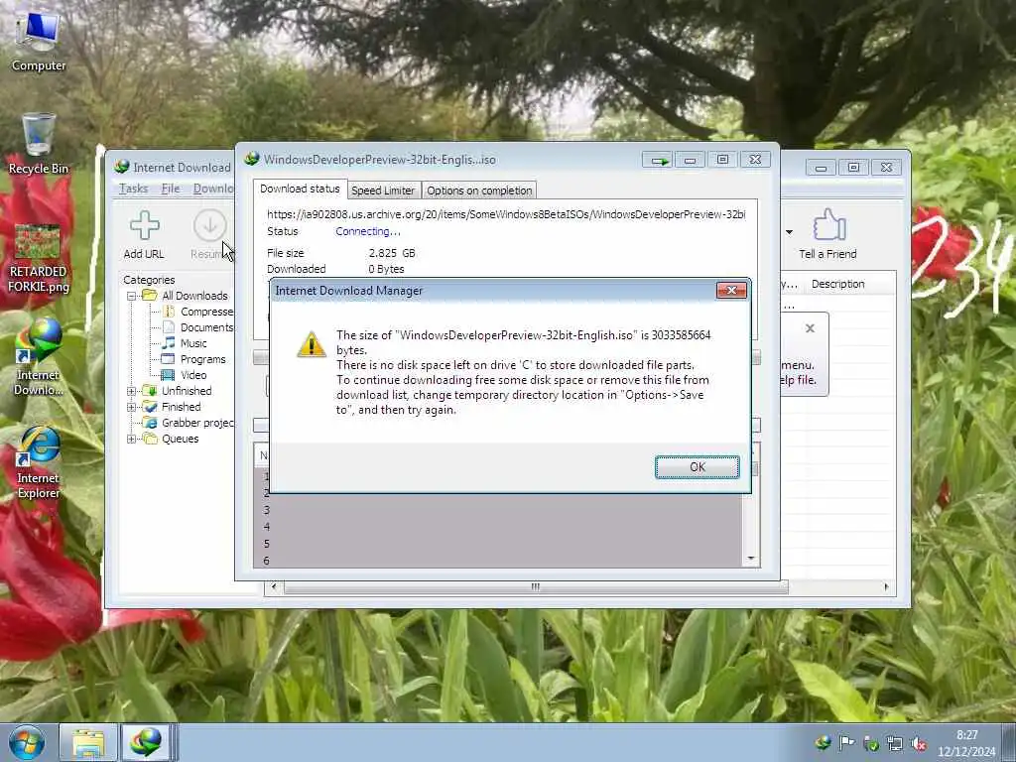This screenshot has width=1016, height=762.
Task: Dismiss the tip popup with its X
Action: (810, 328)
